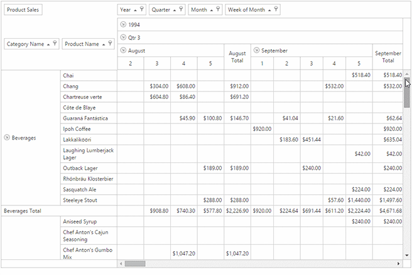Viewport: 412px width, 275px height.
Task: Open the filter icon on Quarter field
Action: click(181, 9)
